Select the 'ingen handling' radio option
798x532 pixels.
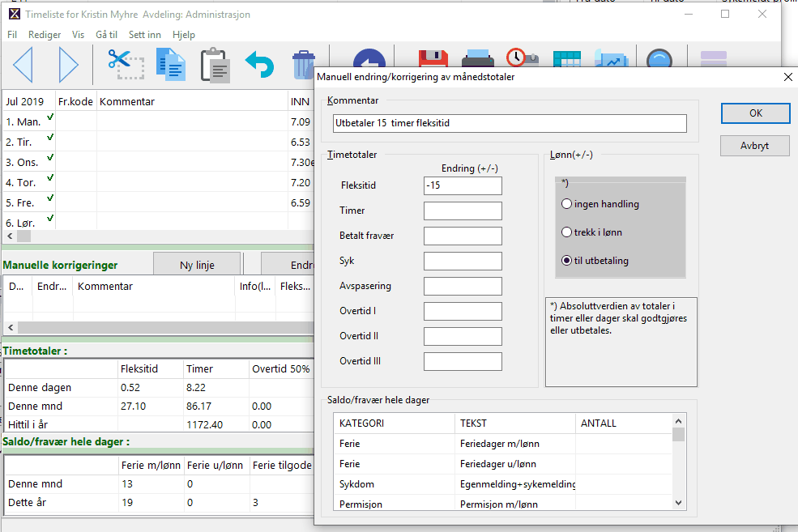click(x=567, y=204)
